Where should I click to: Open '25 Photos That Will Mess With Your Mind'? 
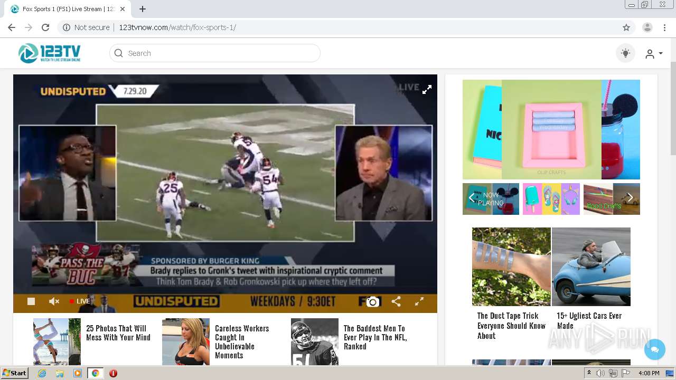click(118, 333)
